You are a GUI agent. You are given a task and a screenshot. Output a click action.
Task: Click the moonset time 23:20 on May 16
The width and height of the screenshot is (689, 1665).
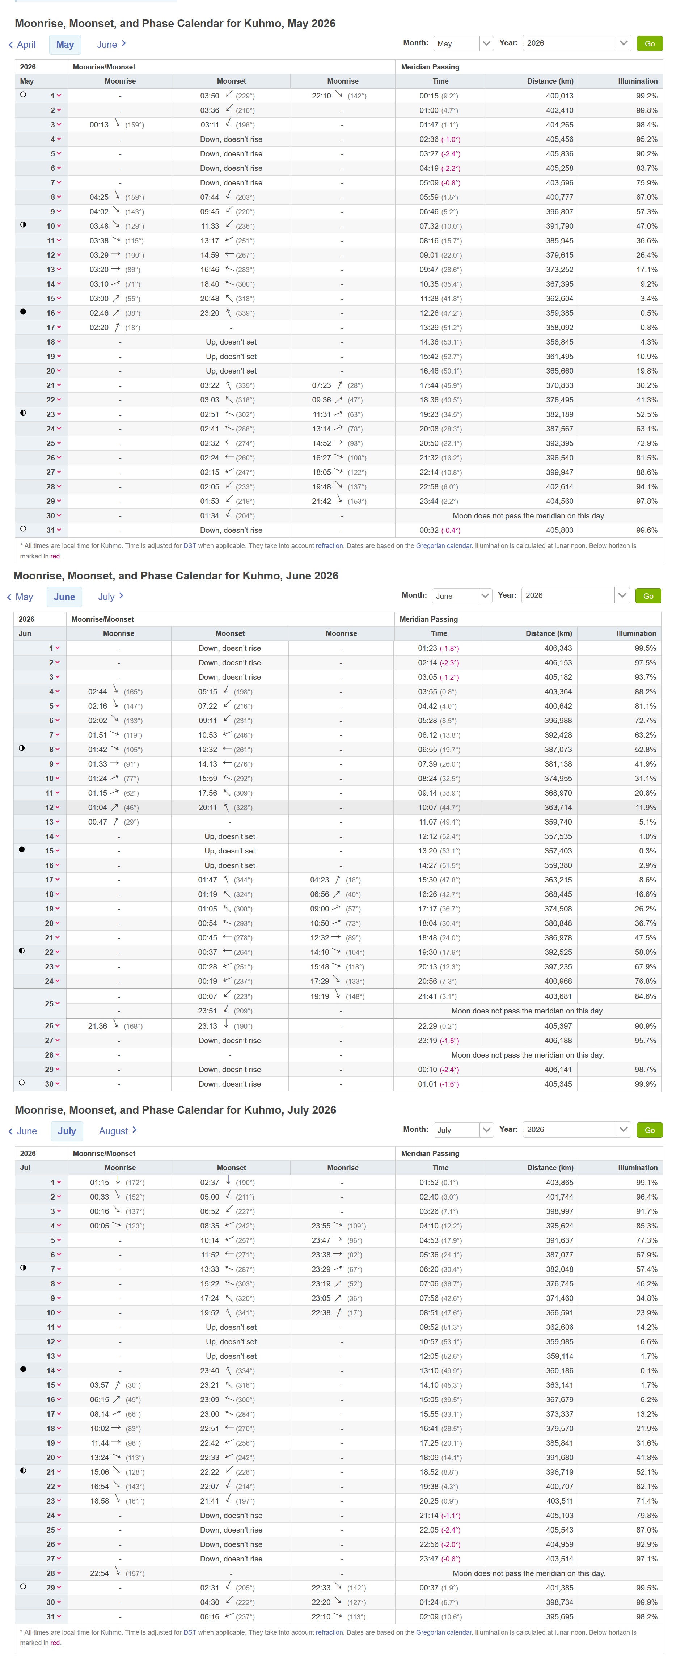[210, 313]
